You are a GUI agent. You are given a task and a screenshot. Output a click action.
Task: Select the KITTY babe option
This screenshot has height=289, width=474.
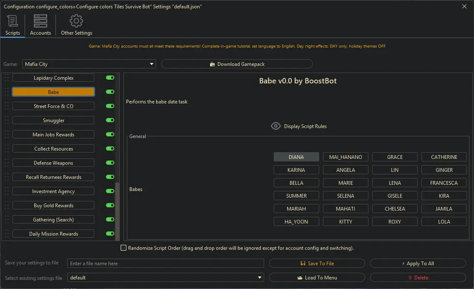click(x=345, y=222)
